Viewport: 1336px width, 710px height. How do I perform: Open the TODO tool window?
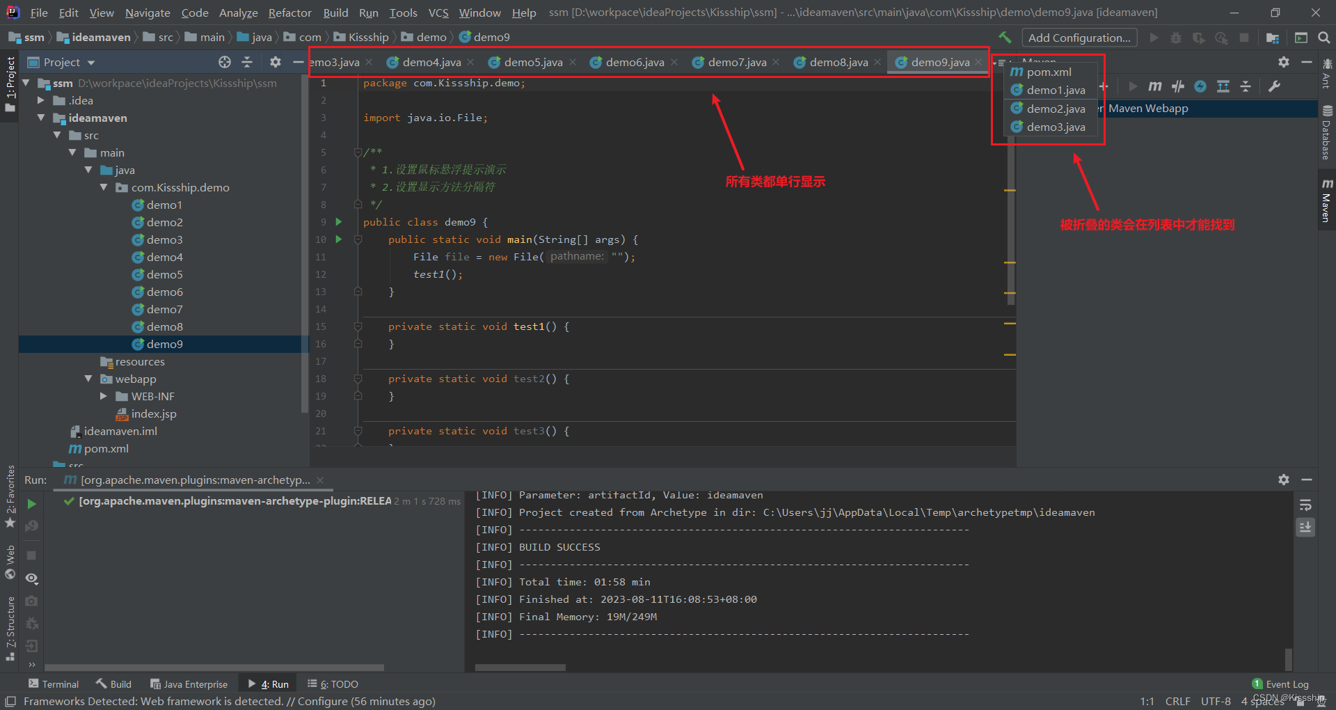(333, 684)
